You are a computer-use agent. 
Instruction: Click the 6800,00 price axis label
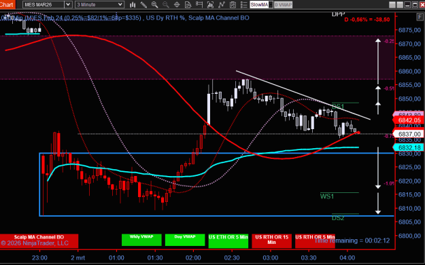[x=409, y=236]
